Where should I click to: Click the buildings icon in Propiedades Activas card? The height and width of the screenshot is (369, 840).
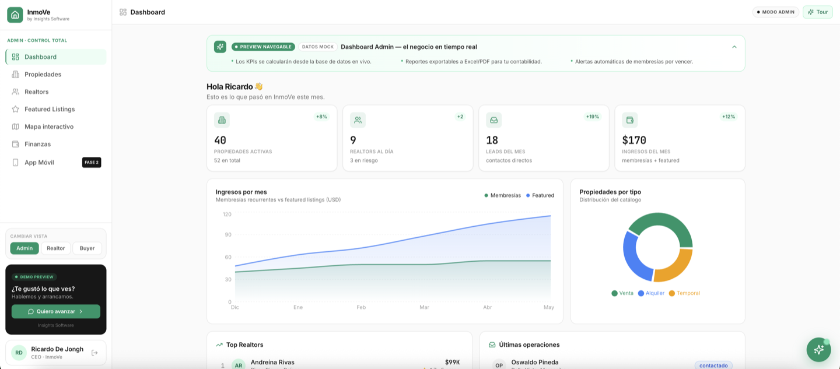[x=222, y=120]
